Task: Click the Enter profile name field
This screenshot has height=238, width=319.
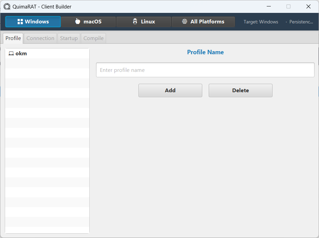Action: pos(205,70)
